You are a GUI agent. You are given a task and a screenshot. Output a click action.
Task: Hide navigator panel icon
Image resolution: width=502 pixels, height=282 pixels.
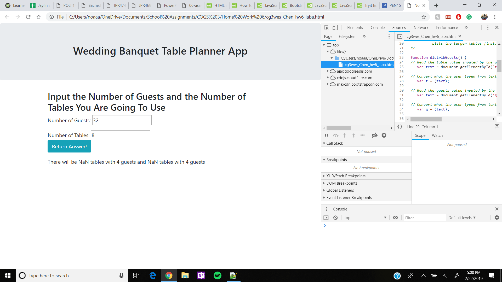[x=400, y=36]
